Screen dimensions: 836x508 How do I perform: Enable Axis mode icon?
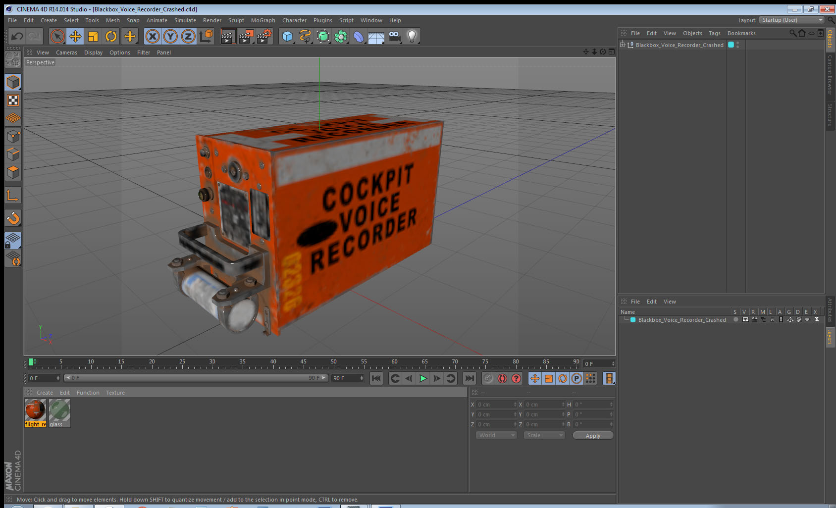pos(13,196)
